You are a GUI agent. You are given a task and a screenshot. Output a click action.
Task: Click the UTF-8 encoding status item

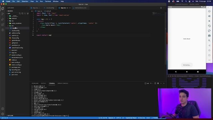118,118
